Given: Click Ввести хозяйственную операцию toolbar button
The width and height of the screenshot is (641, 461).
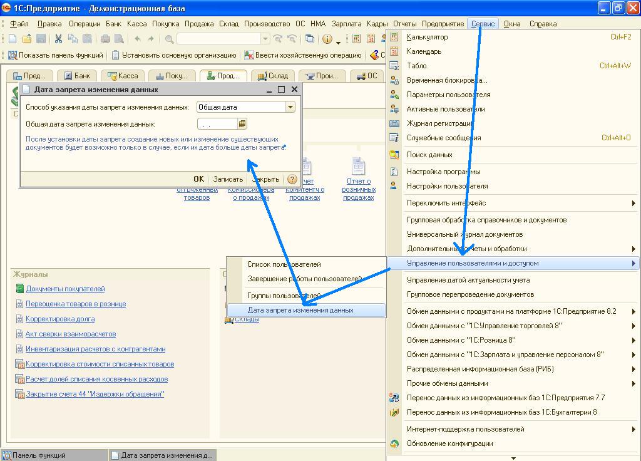Looking at the screenshot, I should coord(303,55).
